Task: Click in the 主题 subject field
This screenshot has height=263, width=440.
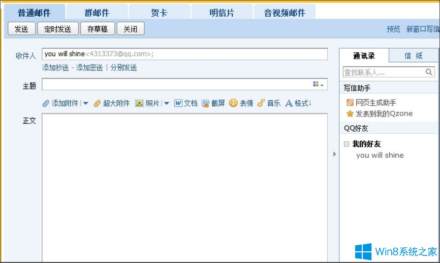Action: coord(184,84)
